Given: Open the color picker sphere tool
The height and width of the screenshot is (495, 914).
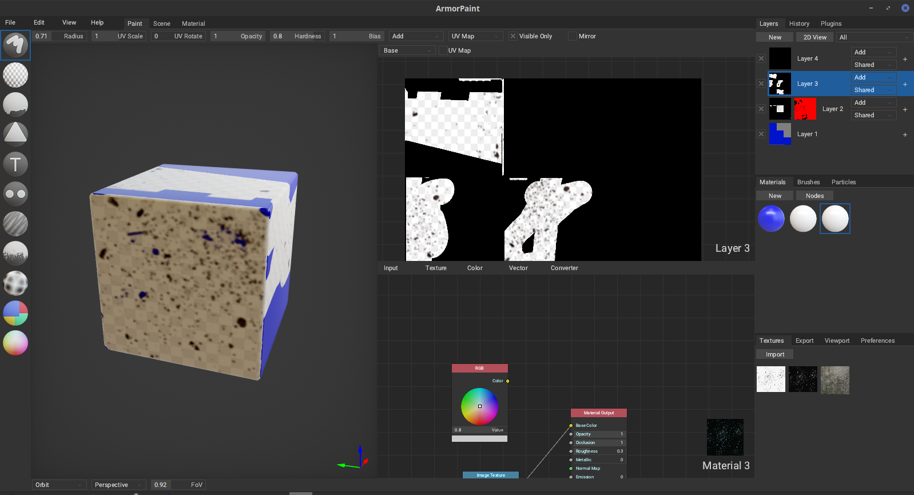Looking at the screenshot, I should pyautogui.click(x=15, y=343).
